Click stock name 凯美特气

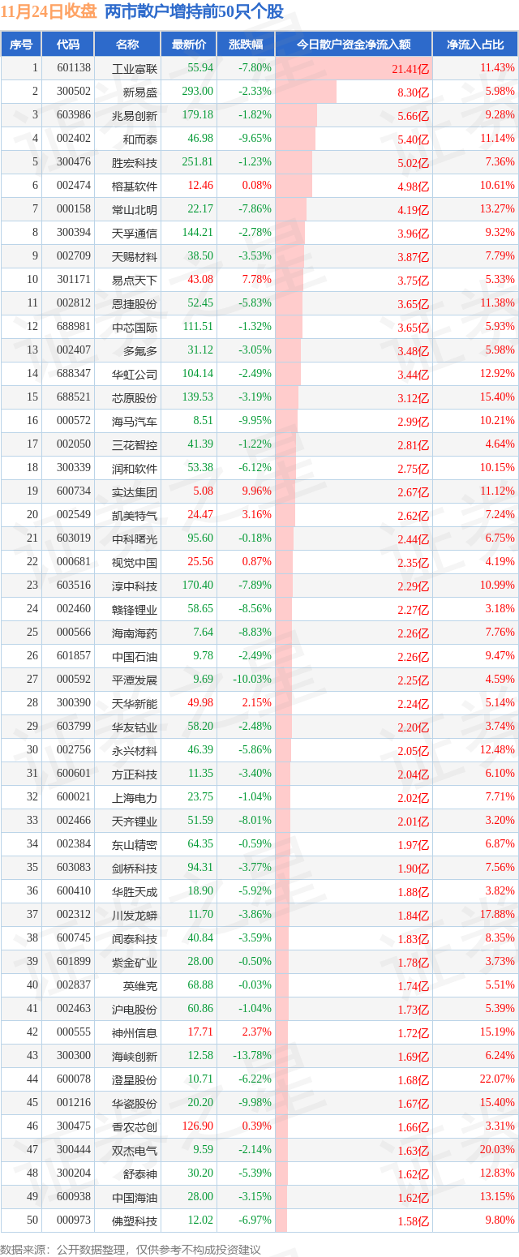coord(135,515)
